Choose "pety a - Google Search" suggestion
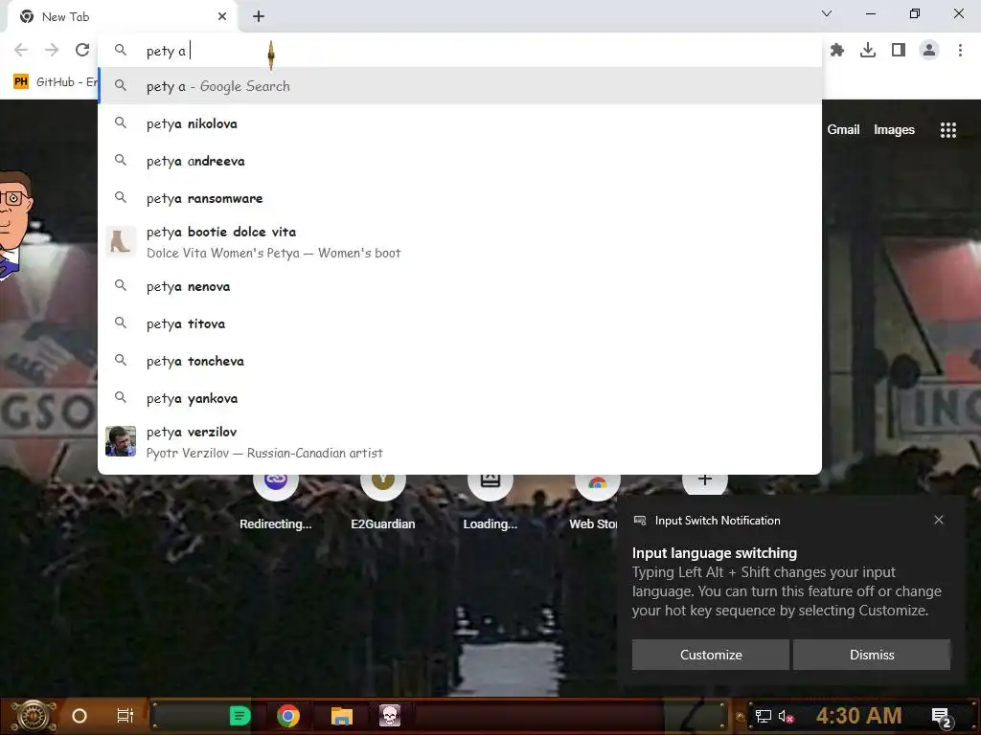The width and height of the screenshot is (981, 735). tap(460, 86)
